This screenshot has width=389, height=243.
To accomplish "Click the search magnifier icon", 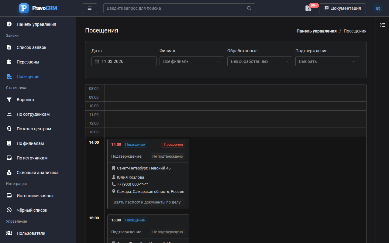I will coord(249,8).
